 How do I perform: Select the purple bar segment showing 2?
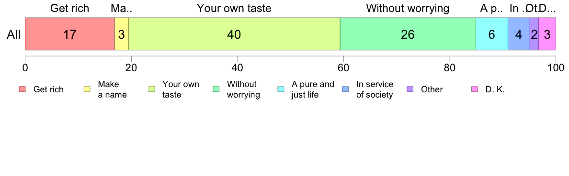point(534,33)
